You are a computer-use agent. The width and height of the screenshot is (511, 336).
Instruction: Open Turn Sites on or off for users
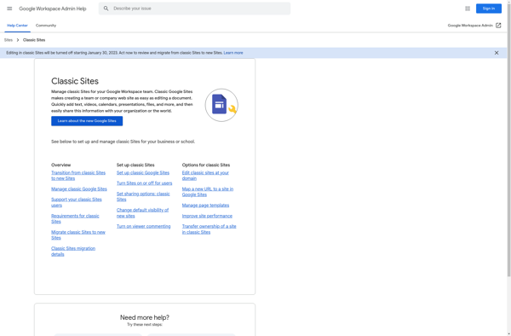click(145, 183)
